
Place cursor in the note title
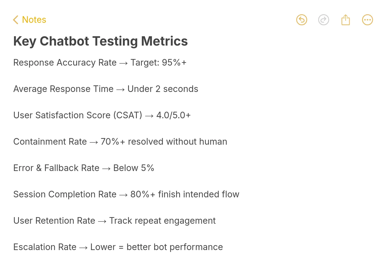tap(100, 41)
